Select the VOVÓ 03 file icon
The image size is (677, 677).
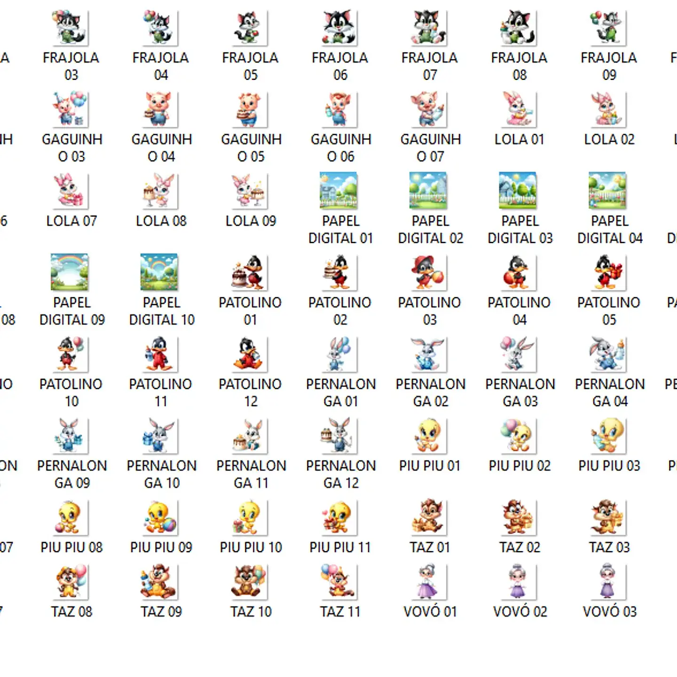(x=609, y=582)
